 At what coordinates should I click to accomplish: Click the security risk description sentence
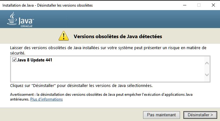pyautogui.click(x=108, y=50)
